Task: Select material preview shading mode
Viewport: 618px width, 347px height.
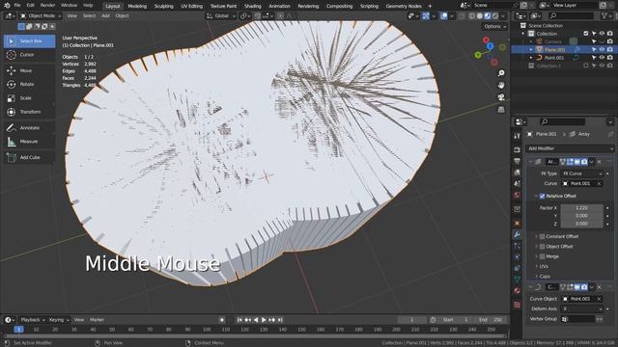Action: click(488, 16)
